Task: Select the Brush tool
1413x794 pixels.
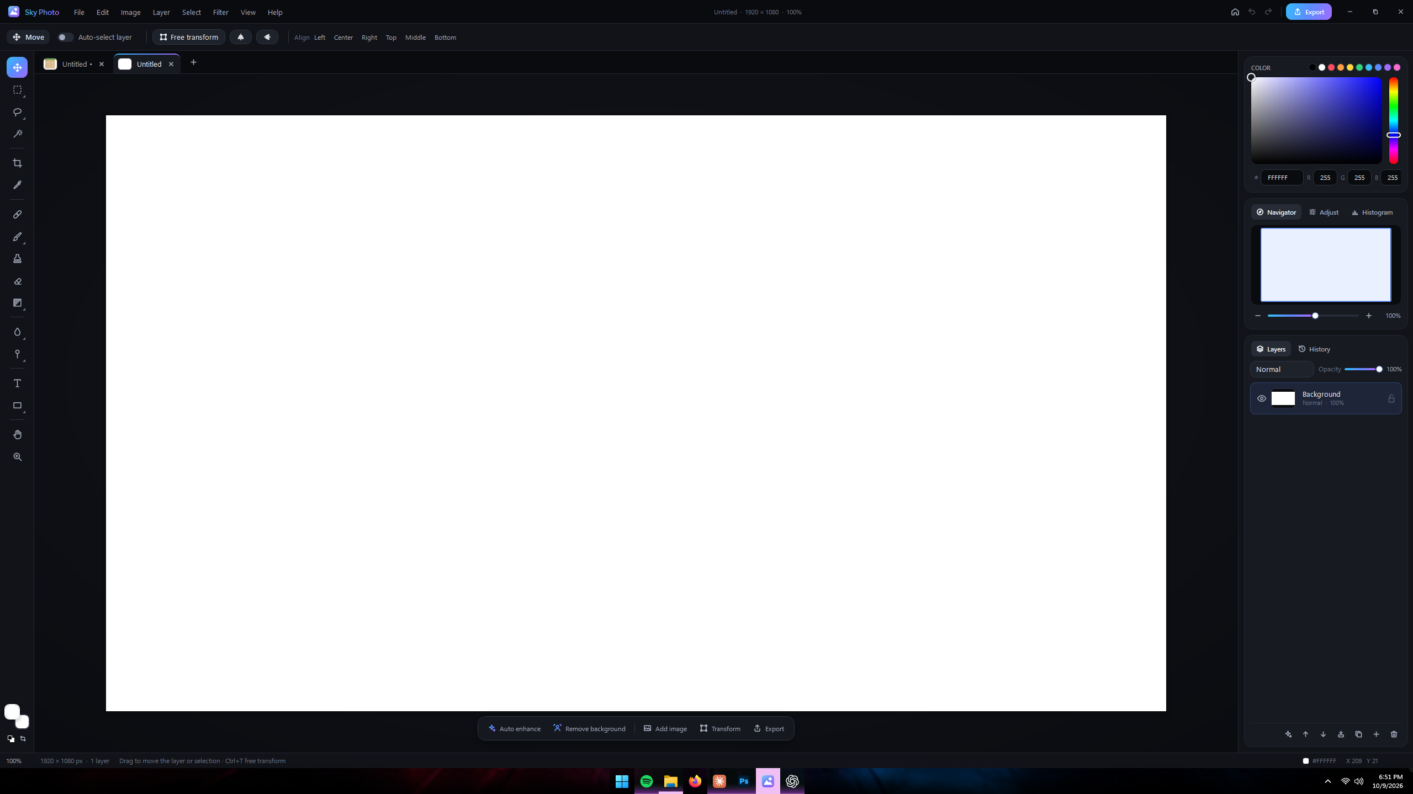Action: (17, 237)
